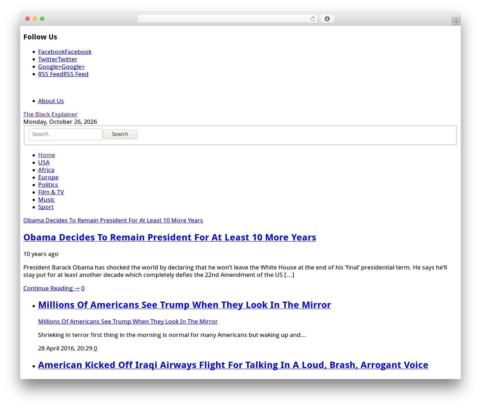The image size is (481, 408).
Task: Click the 'Follow Us' heading
Action: 40,37
